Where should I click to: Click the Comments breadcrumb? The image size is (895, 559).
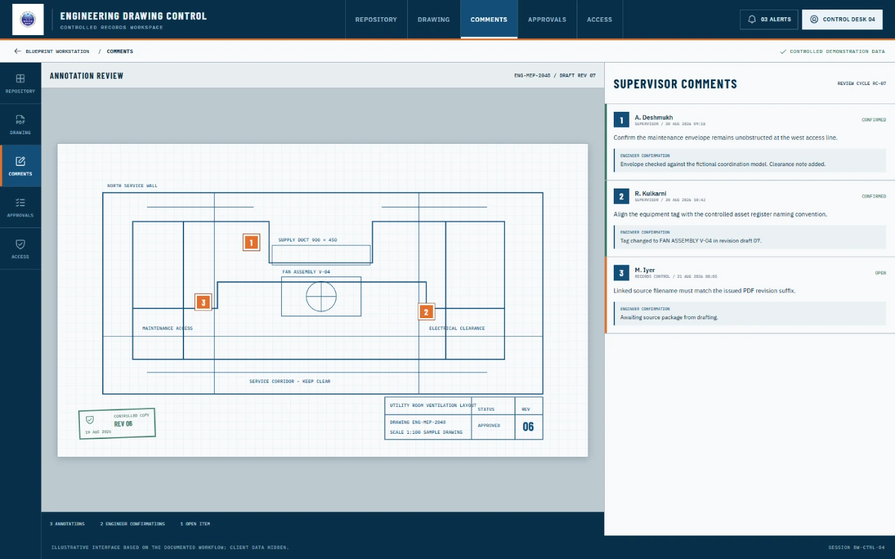120,51
